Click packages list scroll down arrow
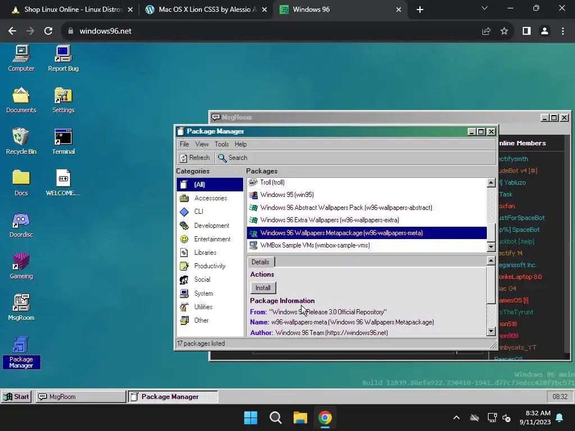Viewport: 575px width, 431px height. (491, 247)
